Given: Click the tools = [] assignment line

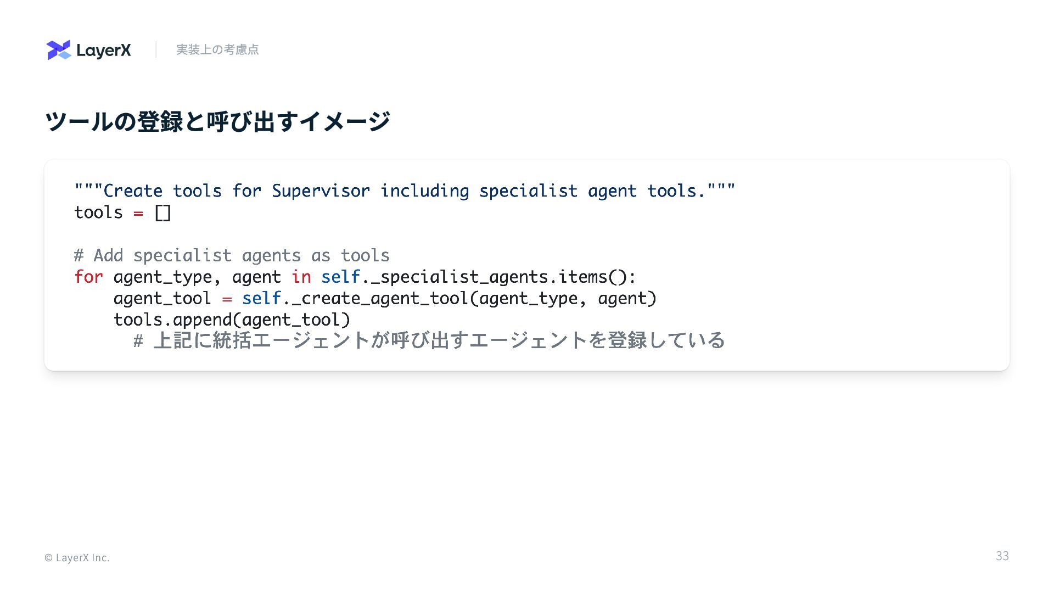Looking at the screenshot, I should pos(123,212).
